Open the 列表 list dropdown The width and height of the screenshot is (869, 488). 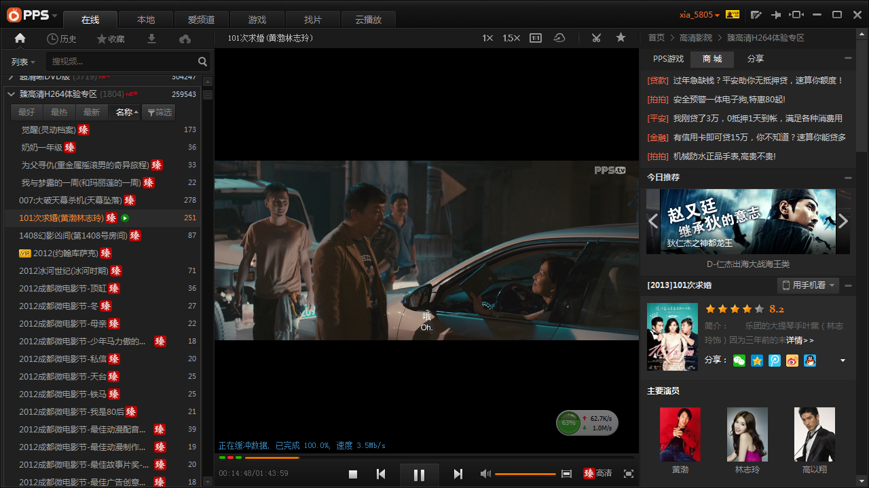[23, 62]
